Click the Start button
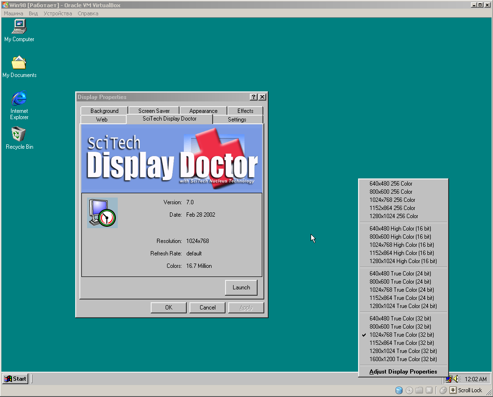493x397 pixels. [15, 379]
